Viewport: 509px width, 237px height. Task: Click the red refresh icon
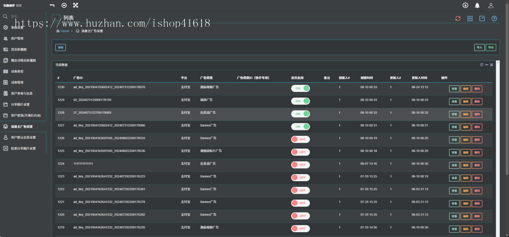458,19
